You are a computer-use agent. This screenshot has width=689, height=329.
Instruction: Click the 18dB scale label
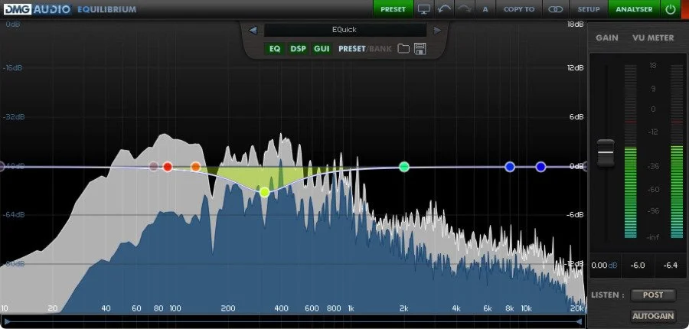pos(576,24)
